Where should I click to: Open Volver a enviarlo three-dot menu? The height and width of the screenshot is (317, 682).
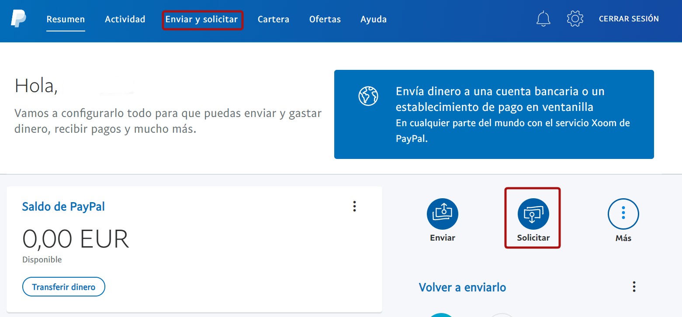634,287
